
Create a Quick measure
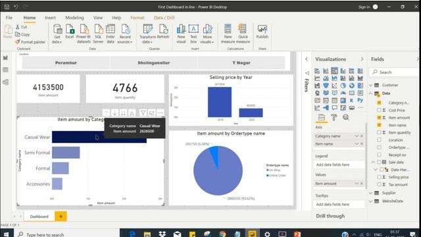click(x=243, y=34)
